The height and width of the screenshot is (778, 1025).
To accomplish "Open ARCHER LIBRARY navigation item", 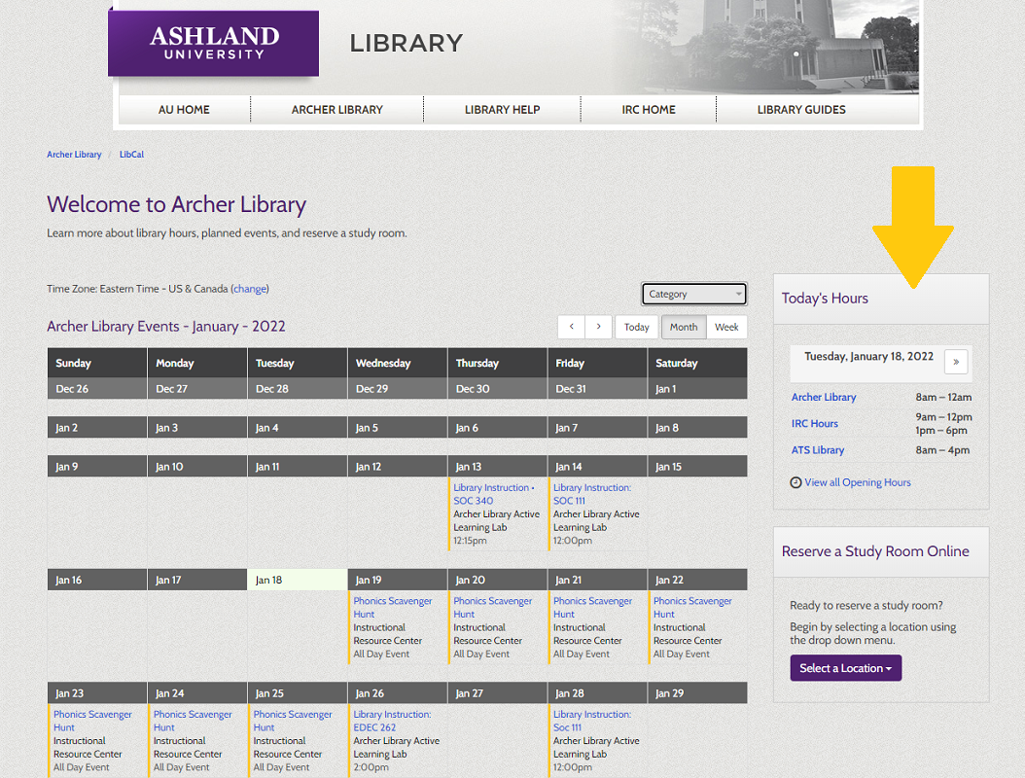I will click(337, 110).
